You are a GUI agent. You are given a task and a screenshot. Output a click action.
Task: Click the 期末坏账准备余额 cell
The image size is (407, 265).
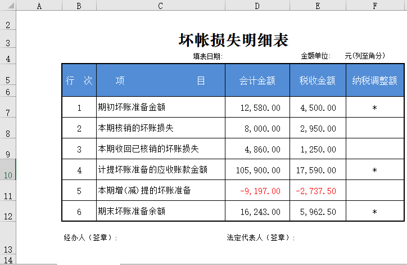(160, 212)
